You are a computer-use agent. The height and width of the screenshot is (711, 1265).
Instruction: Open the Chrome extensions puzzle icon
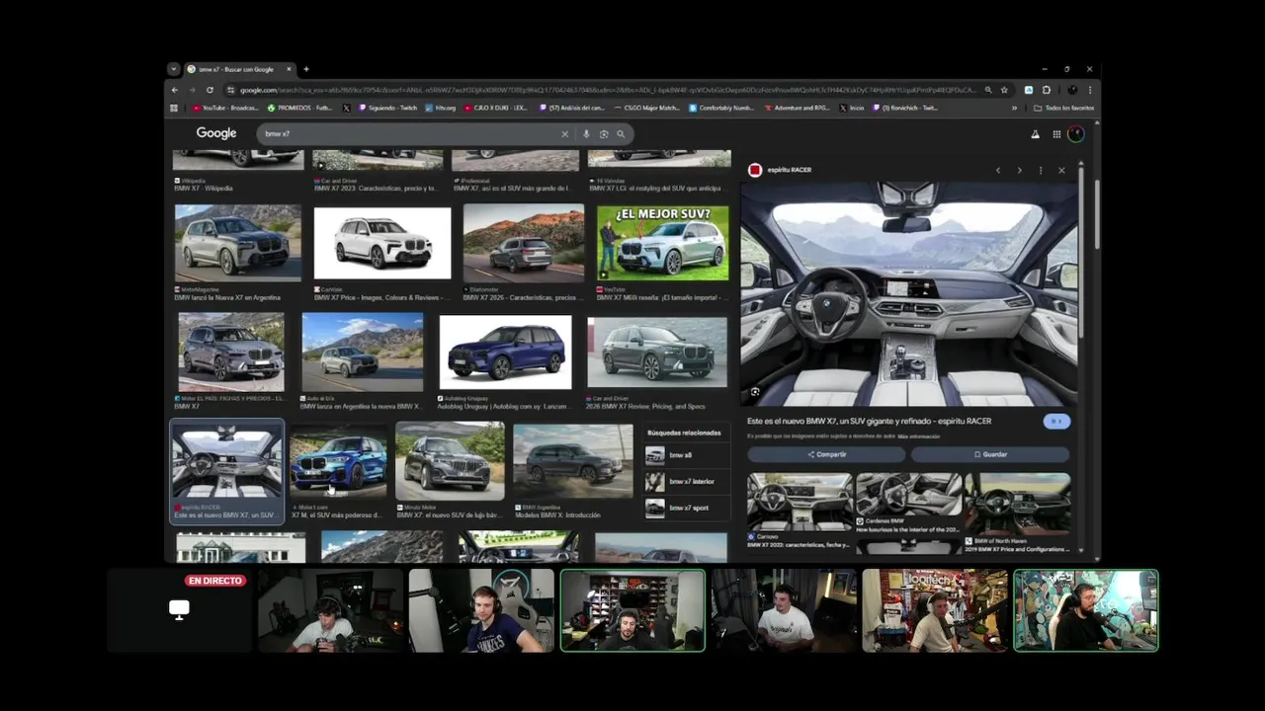[1047, 90]
